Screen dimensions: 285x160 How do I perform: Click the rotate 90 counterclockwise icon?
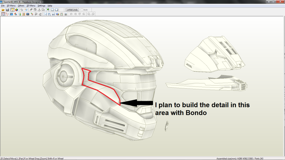tap(89, 14)
